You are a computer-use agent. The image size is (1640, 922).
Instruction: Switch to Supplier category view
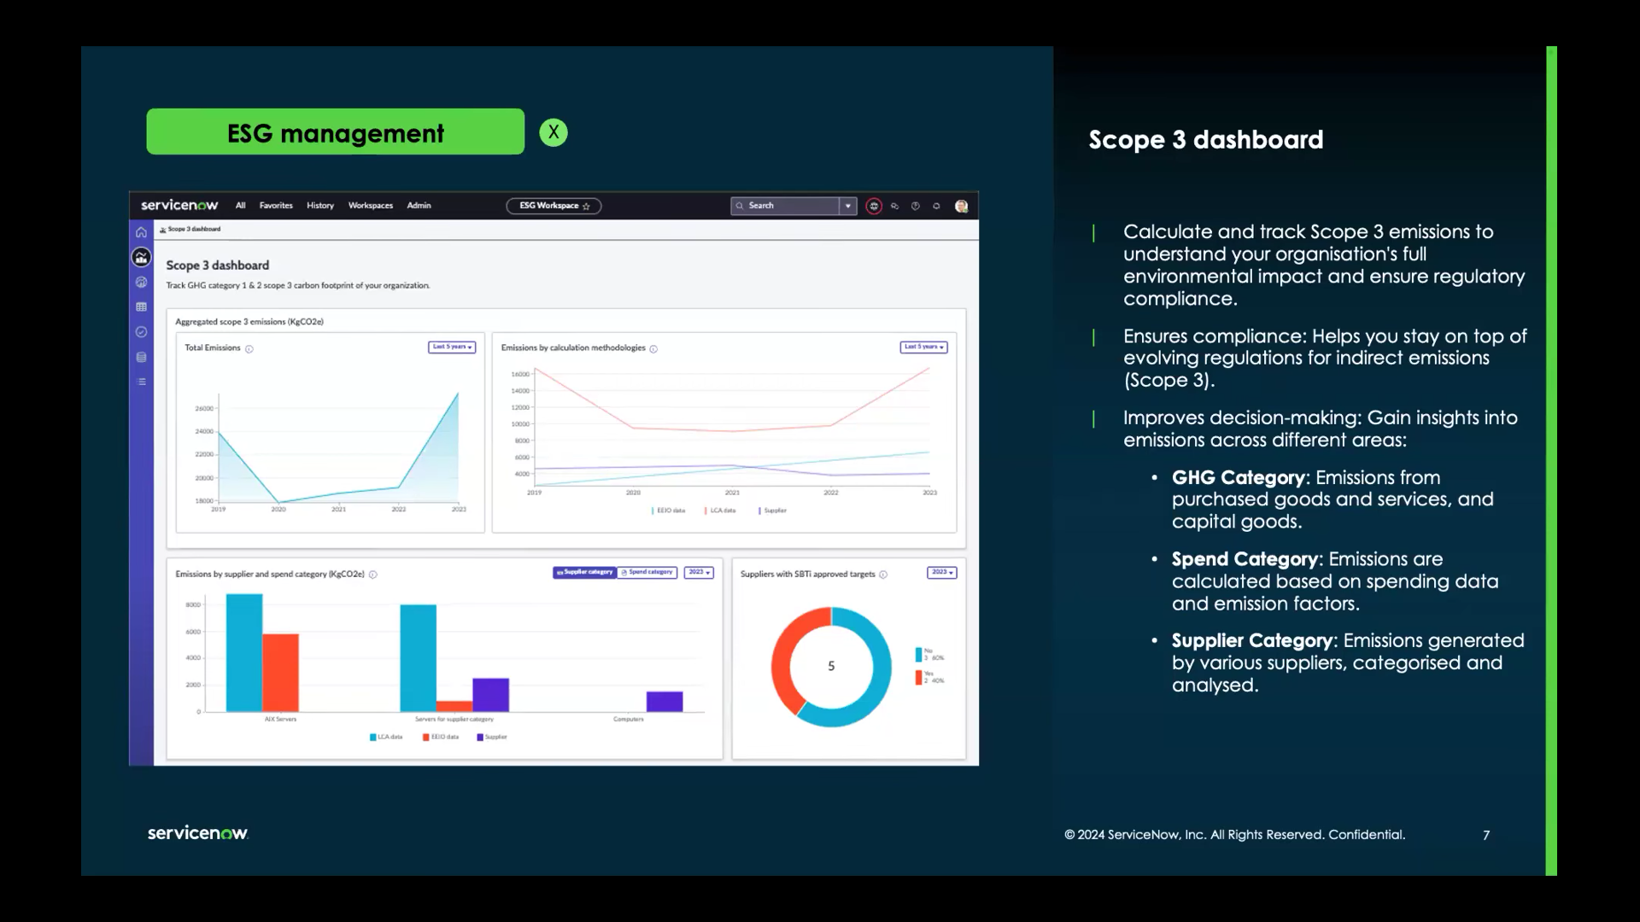(584, 572)
